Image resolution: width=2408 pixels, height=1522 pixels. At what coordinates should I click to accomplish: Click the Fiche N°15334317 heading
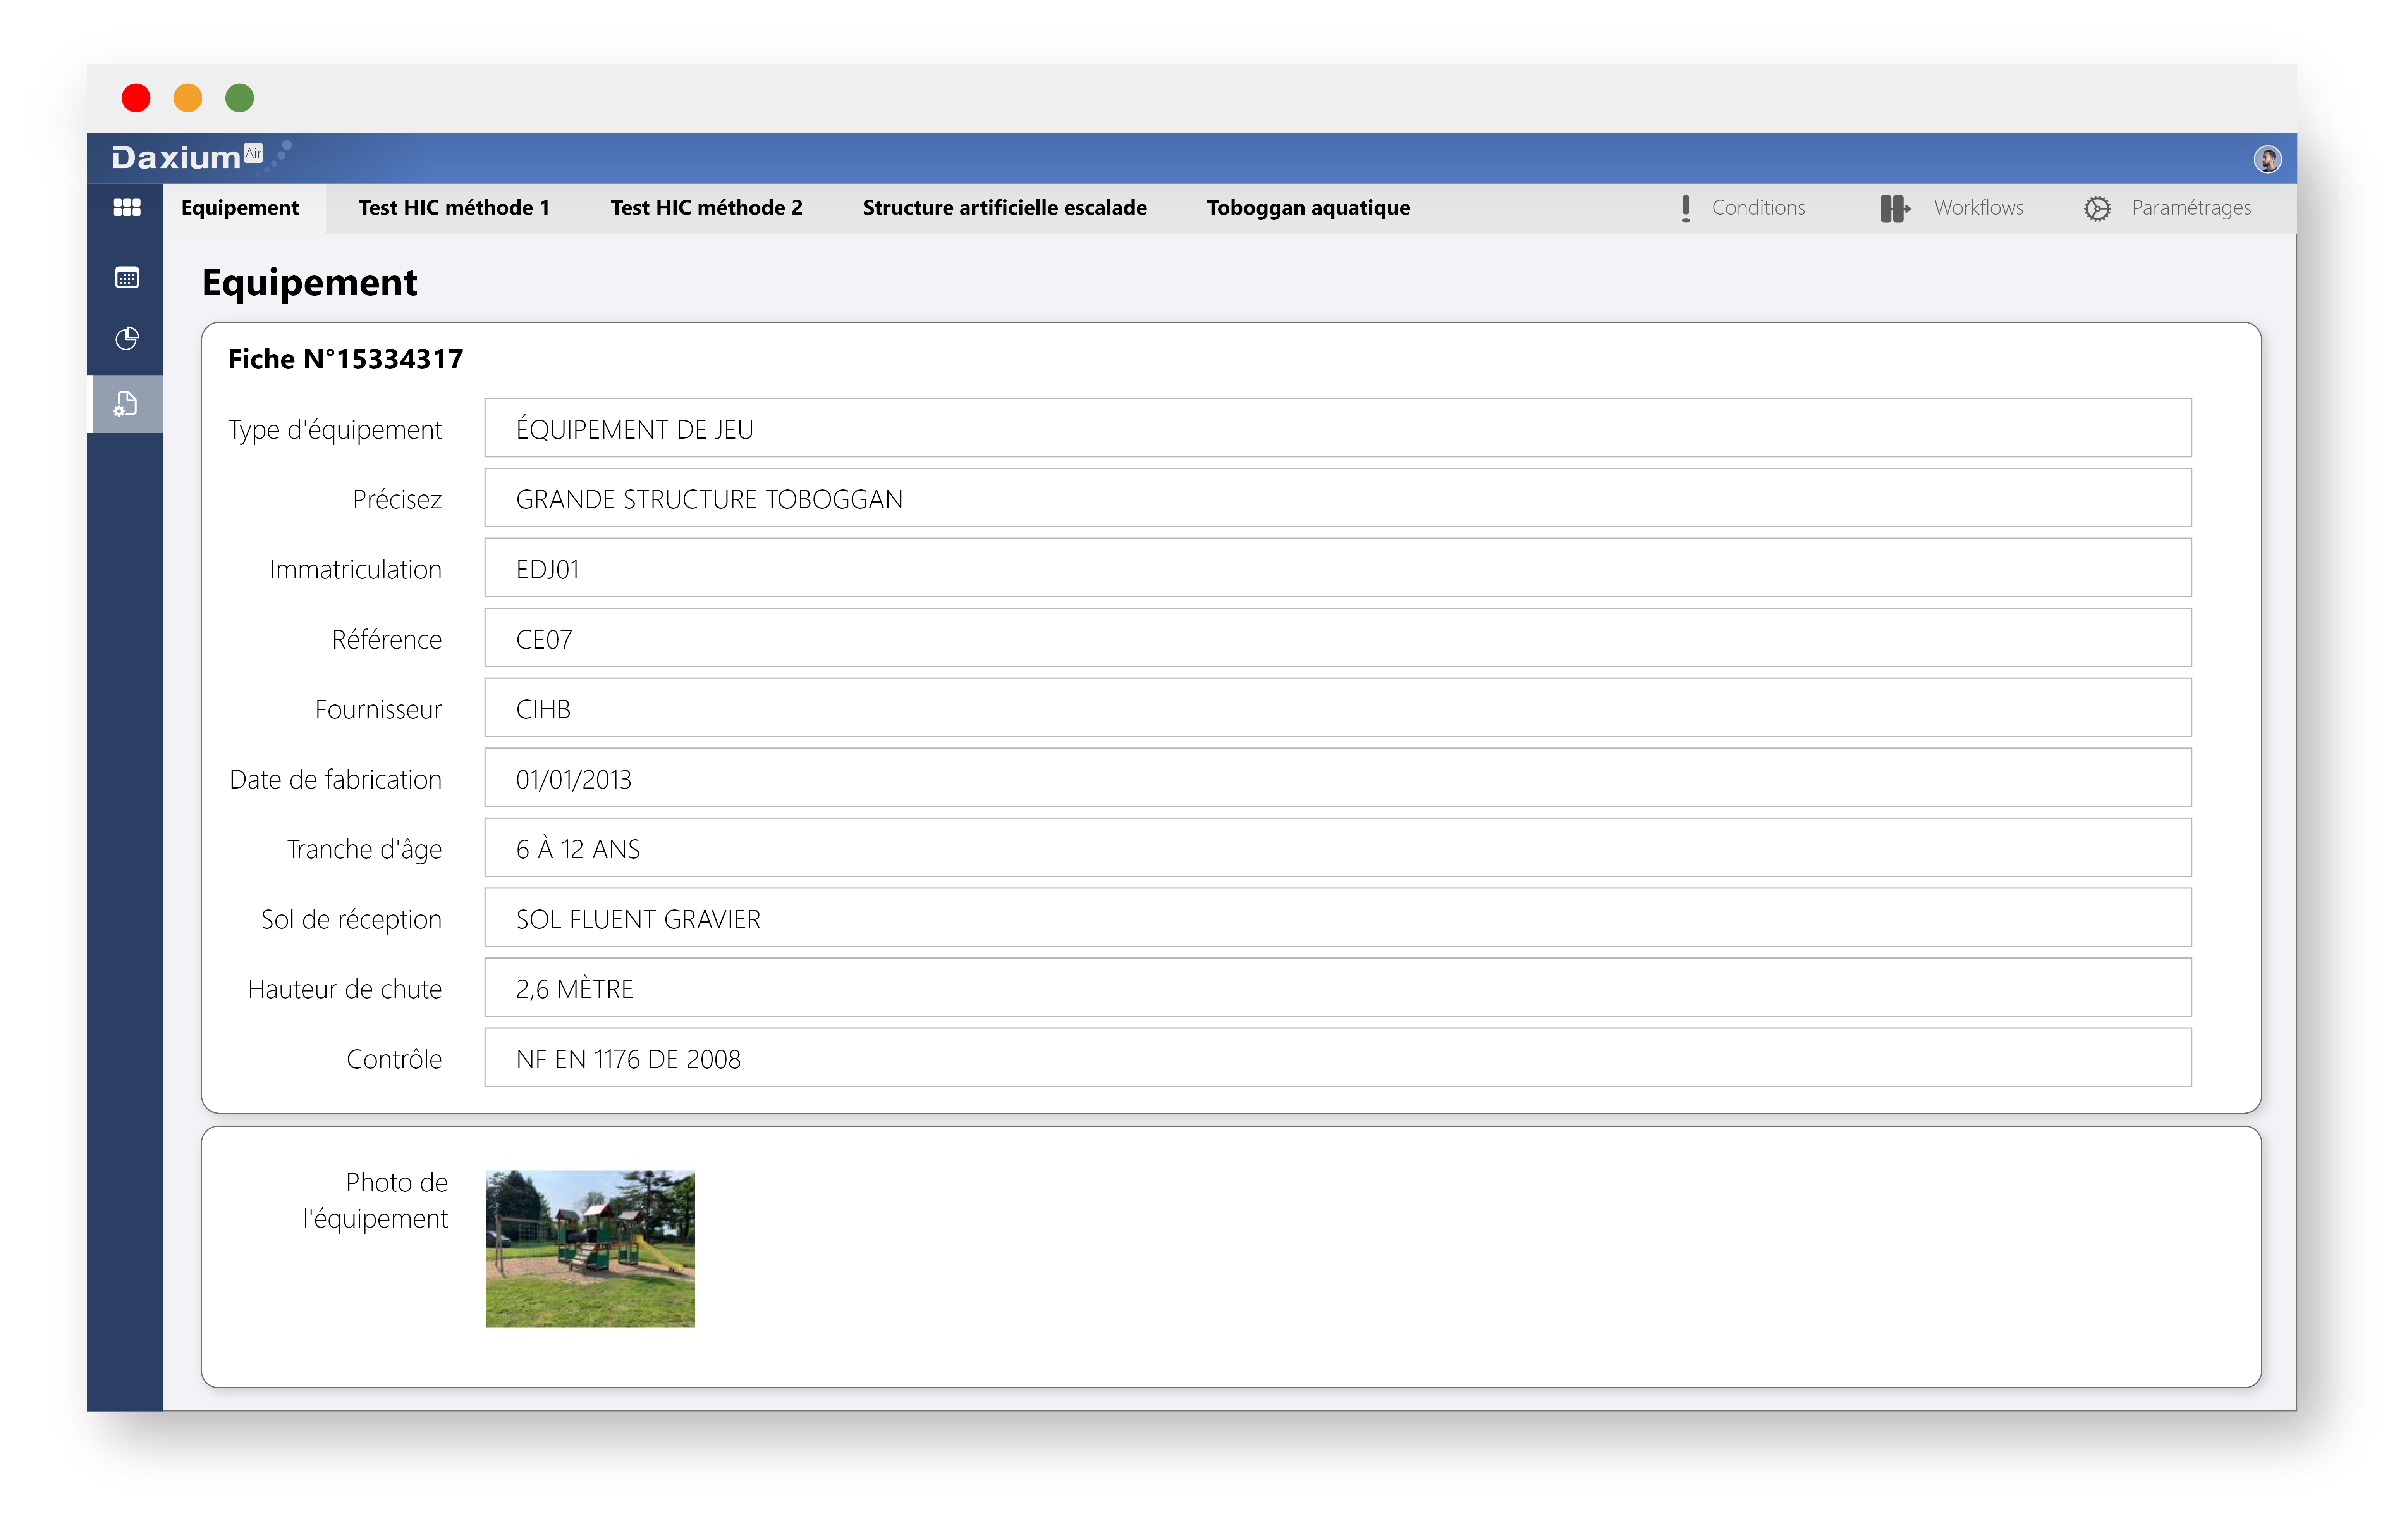pyautogui.click(x=345, y=359)
